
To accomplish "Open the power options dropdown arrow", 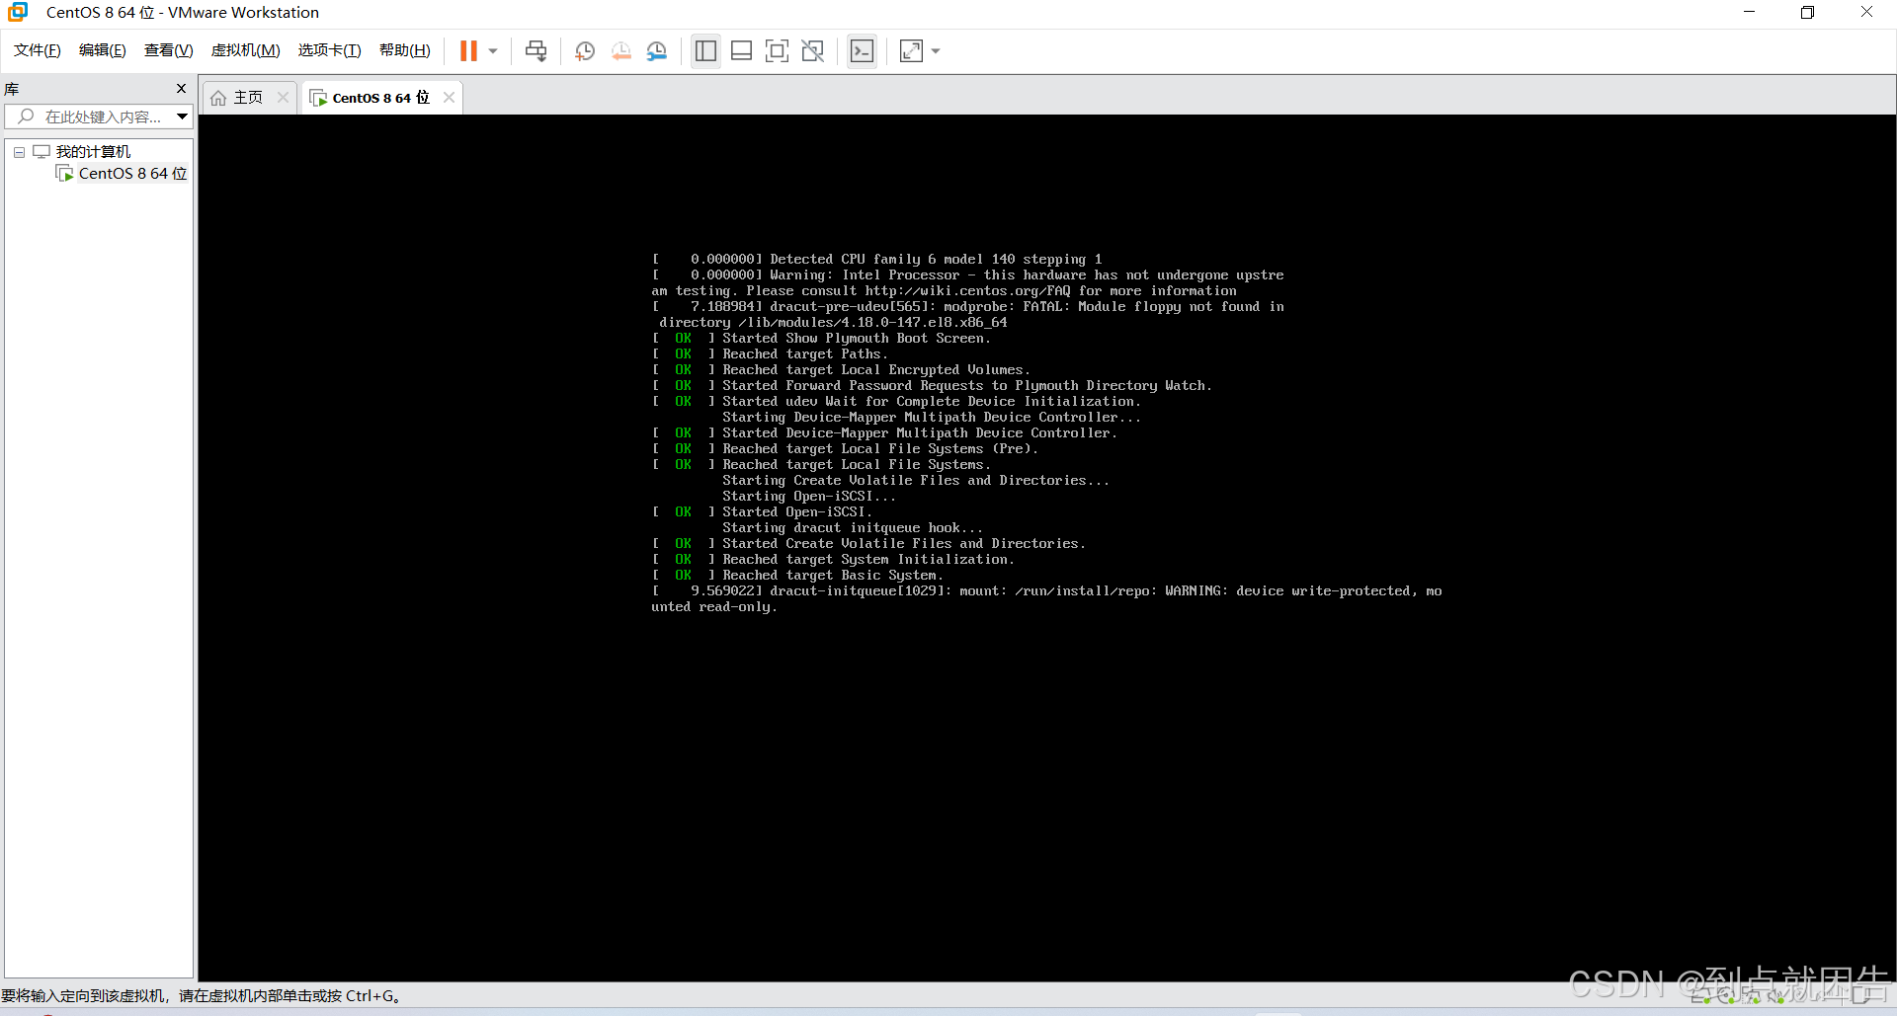I will point(493,51).
